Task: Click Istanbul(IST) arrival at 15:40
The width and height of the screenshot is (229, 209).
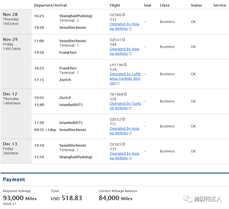Action: [x=71, y=105]
